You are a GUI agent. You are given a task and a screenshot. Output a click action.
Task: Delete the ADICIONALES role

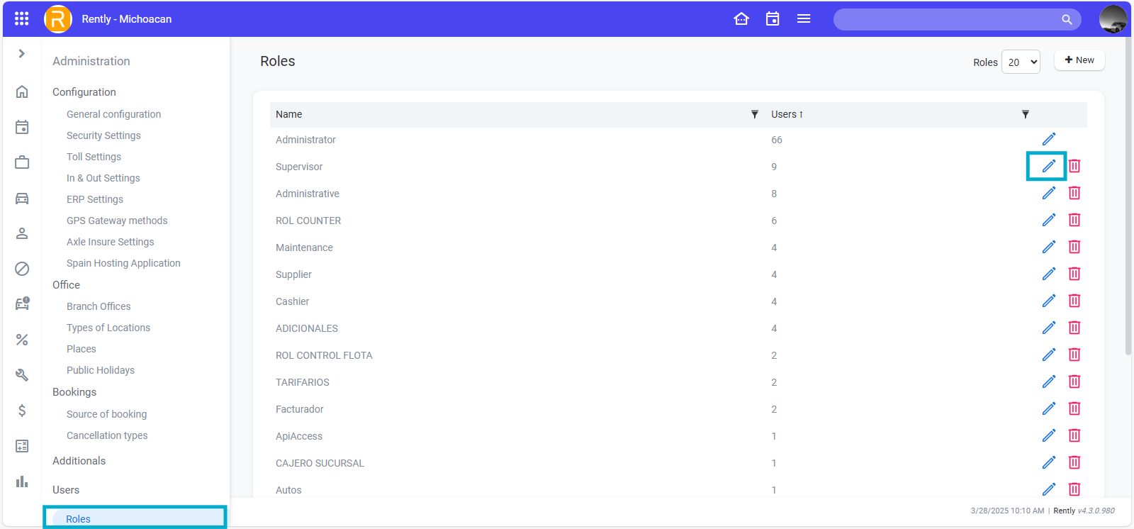[x=1074, y=328]
